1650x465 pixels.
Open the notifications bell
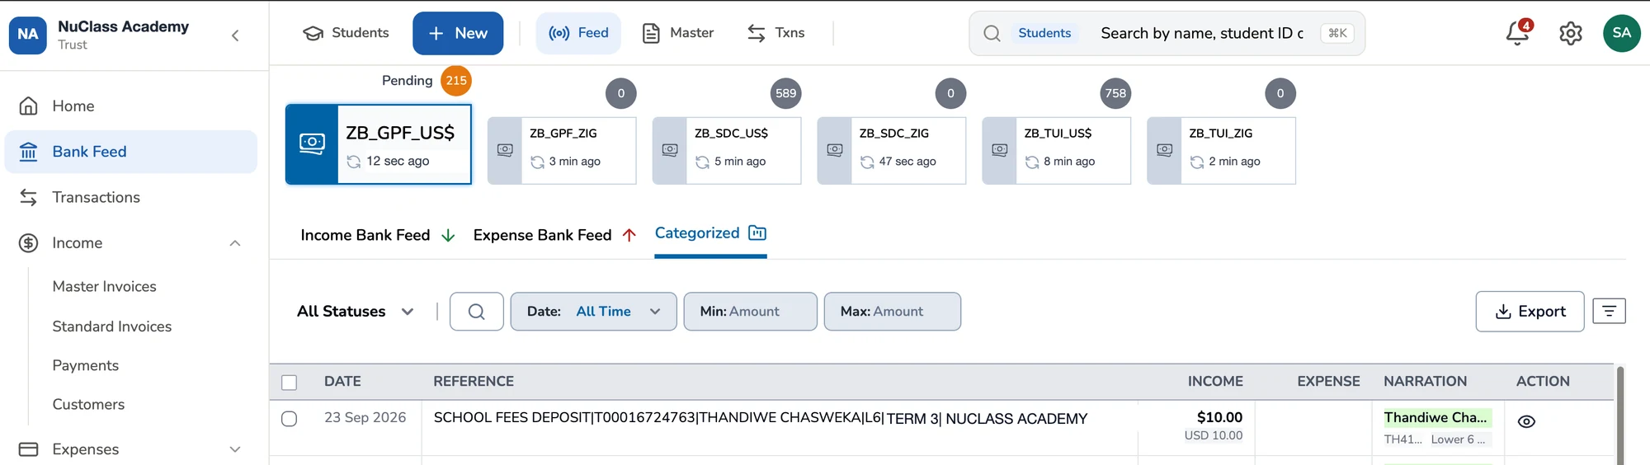1517,33
